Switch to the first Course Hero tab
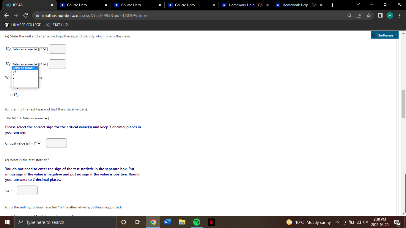Image resolution: width=406 pixels, height=228 pixels. 83,5
